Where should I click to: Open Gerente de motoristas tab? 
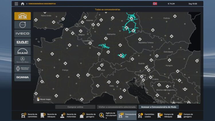point(68,115)
